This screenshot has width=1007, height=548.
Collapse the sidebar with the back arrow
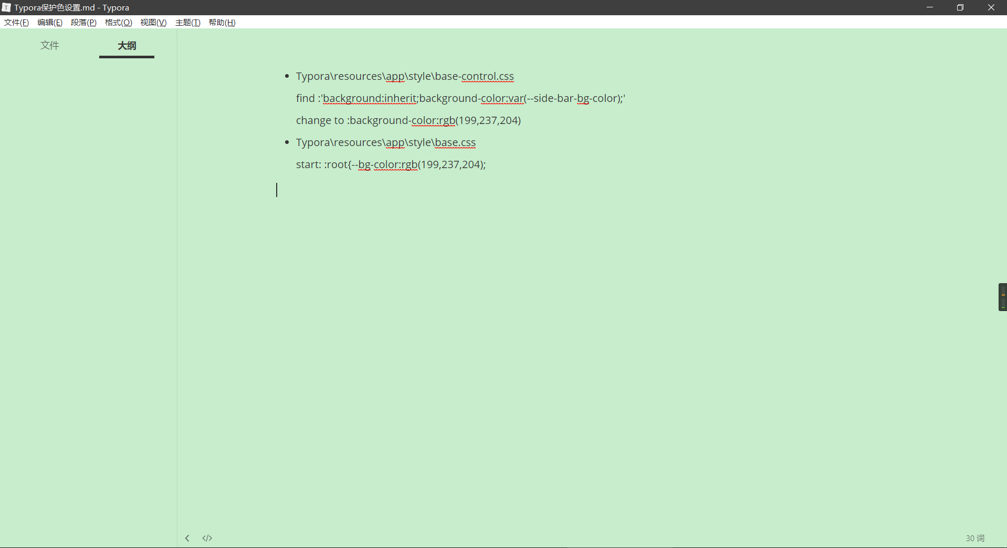(x=187, y=538)
